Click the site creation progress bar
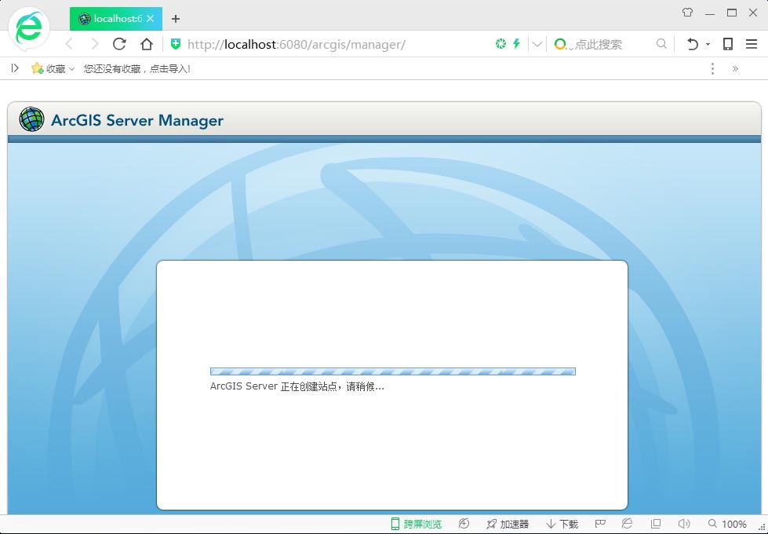The height and width of the screenshot is (534, 768). click(393, 371)
